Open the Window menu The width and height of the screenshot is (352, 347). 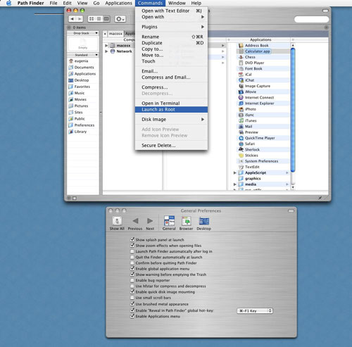pyautogui.click(x=177, y=3)
